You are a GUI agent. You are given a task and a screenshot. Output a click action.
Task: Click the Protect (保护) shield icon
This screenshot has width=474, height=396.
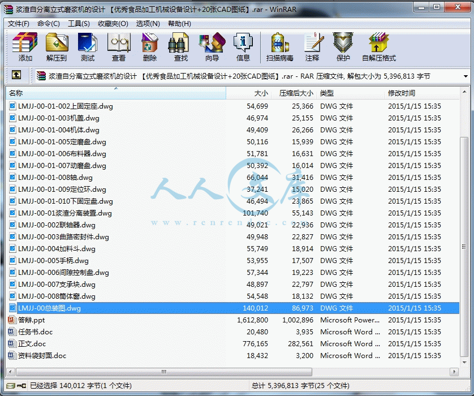coord(343,42)
